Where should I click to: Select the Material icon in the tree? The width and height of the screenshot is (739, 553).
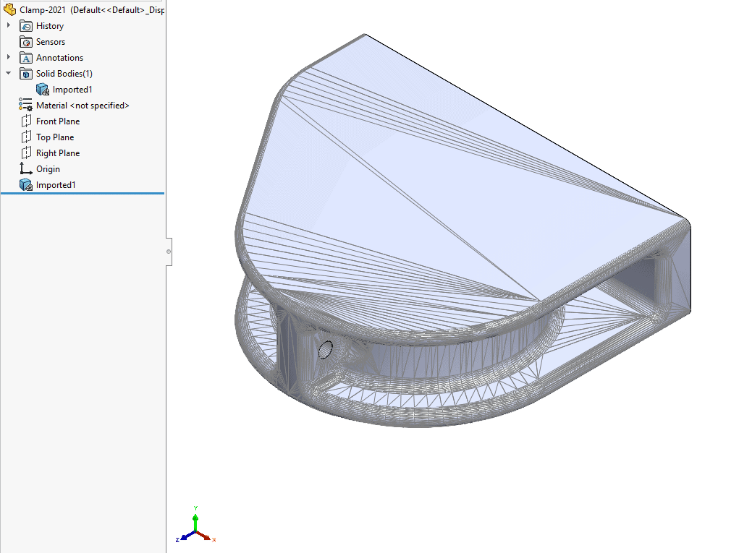coord(24,105)
